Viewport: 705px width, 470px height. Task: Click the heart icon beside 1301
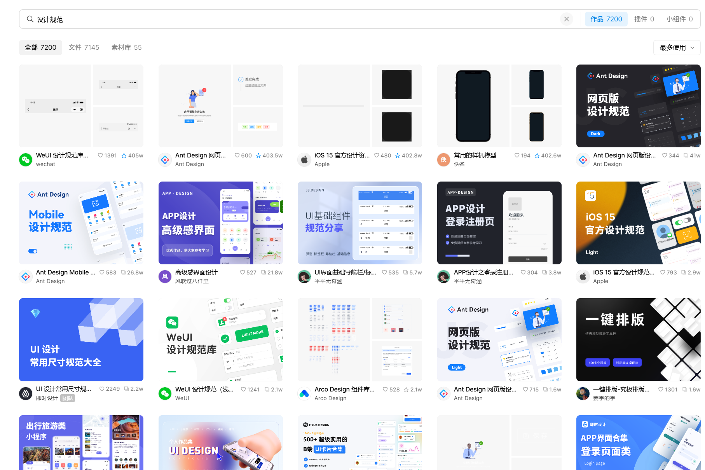[x=661, y=389]
